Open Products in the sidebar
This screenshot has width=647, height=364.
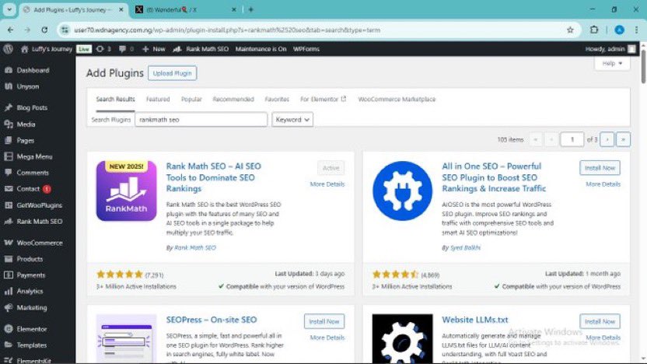(30, 259)
